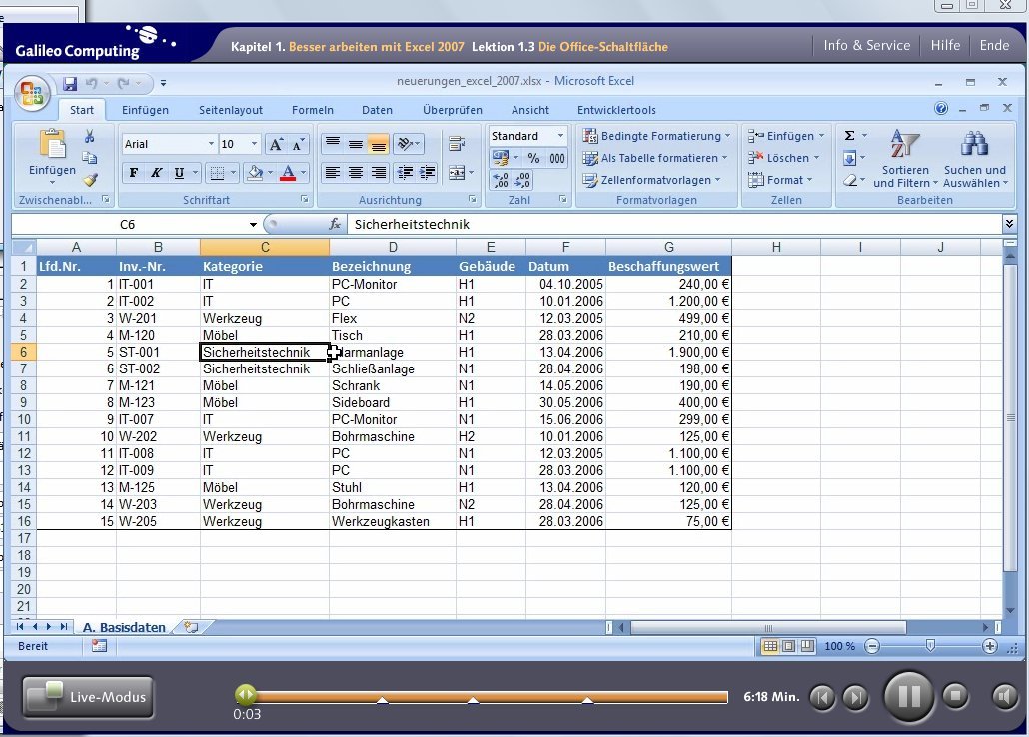Image resolution: width=1029 pixels, height=737 pixels.
Task: Open the font size dropdown
Action: tap(254, 144)
